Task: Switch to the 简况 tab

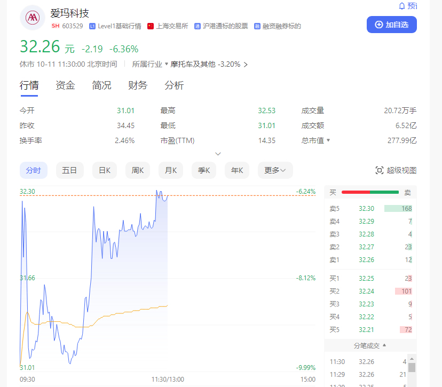Action: (x=101, y=85)
